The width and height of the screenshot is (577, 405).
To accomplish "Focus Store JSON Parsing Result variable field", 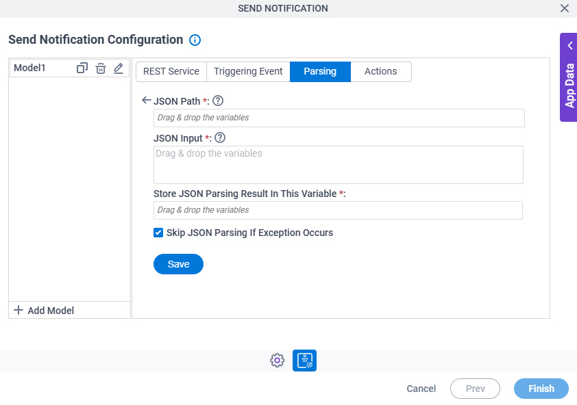I will [338, 210].
